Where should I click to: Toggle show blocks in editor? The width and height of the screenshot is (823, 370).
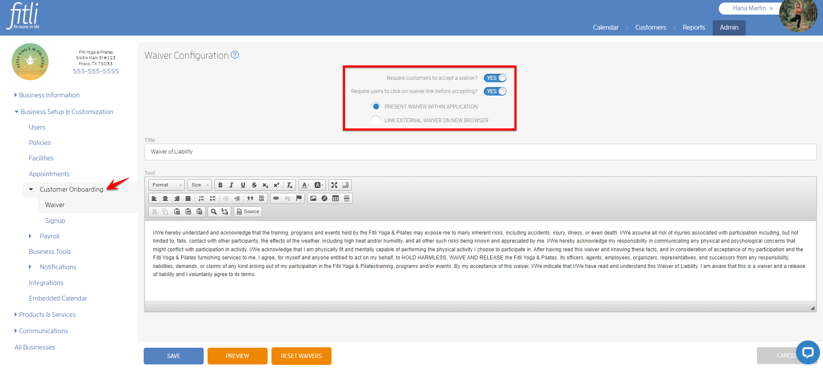pos(345,185)
